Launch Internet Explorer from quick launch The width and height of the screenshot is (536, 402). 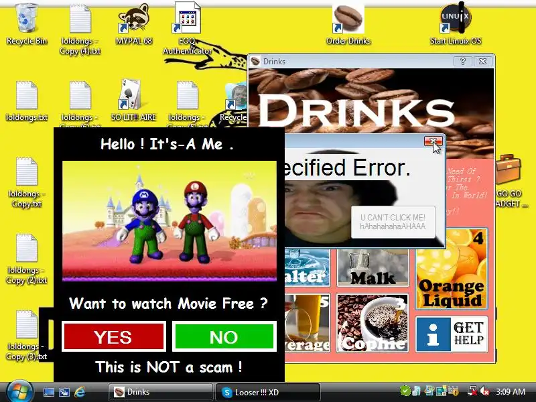coord(80,392)
